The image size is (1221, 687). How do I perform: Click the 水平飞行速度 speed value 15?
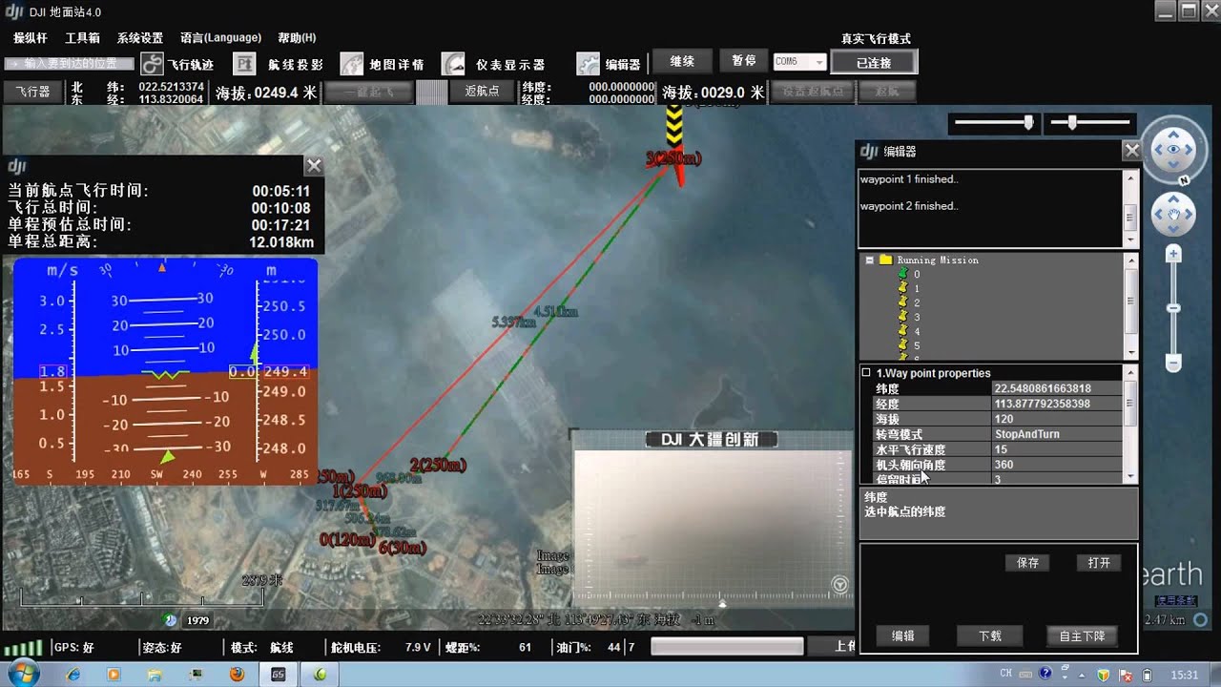coord(1057,449)
